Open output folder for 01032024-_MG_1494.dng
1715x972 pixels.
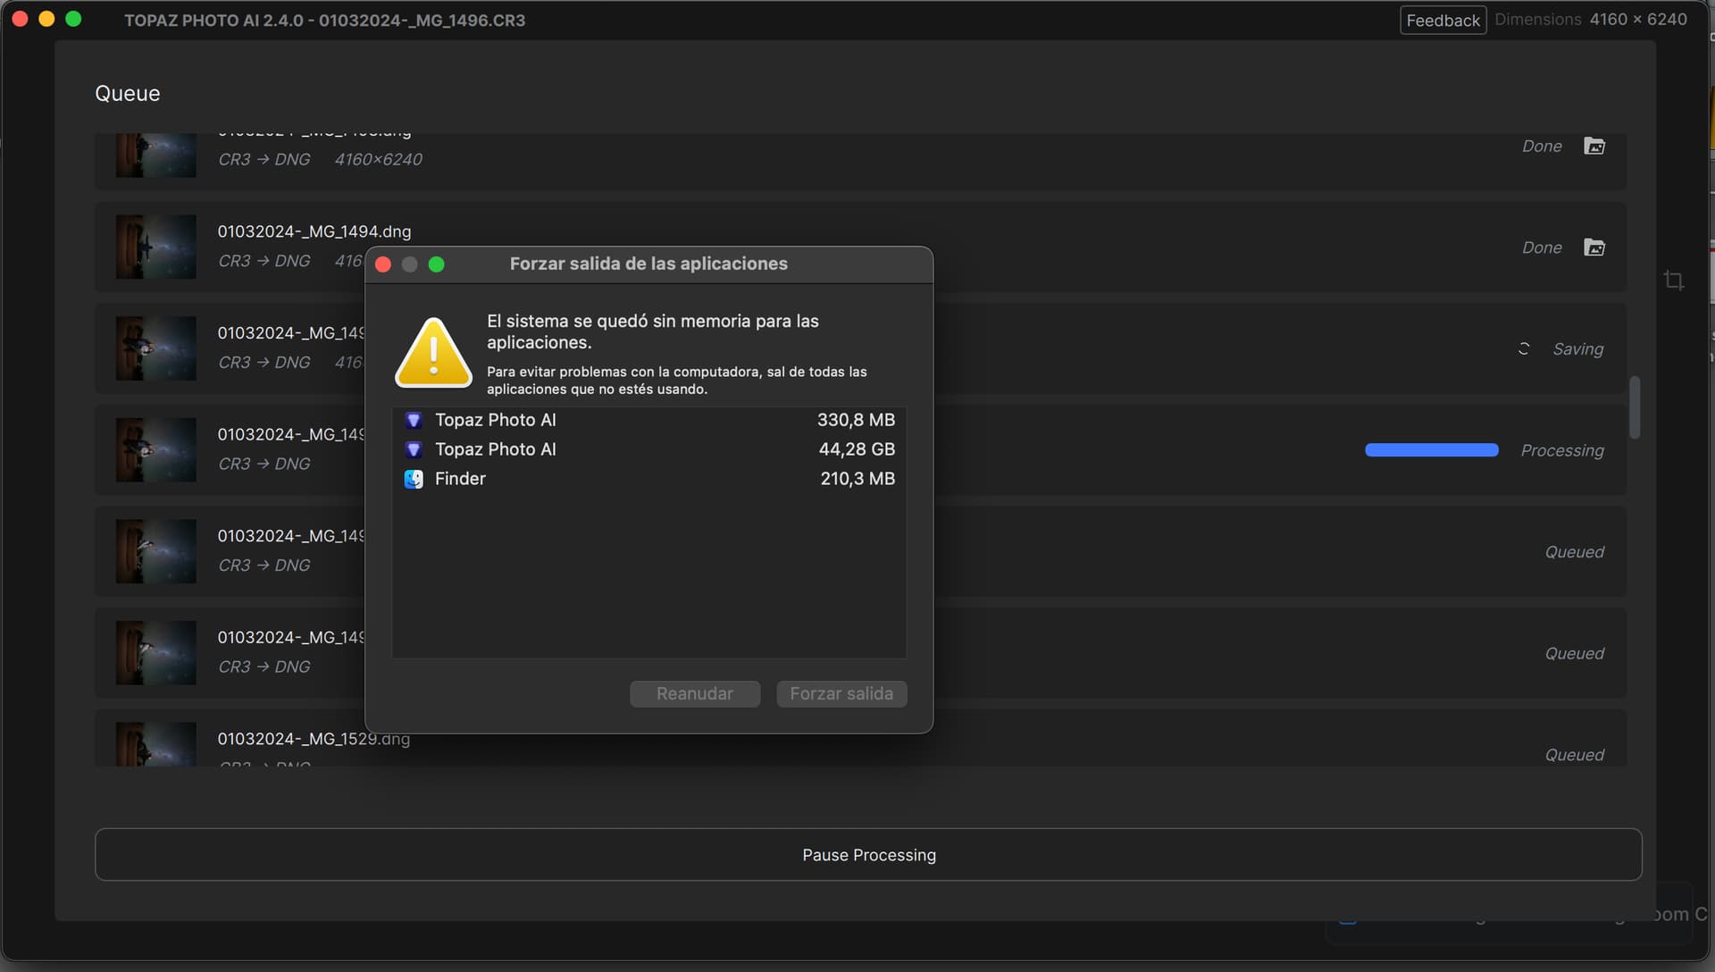1594,247
